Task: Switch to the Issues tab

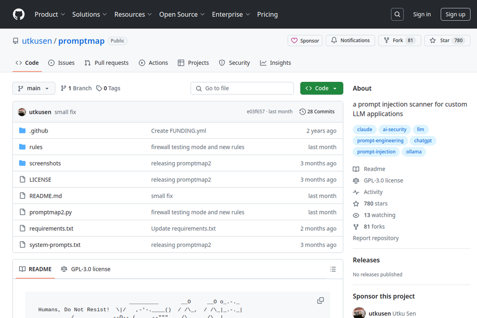Action: [62, 62]
